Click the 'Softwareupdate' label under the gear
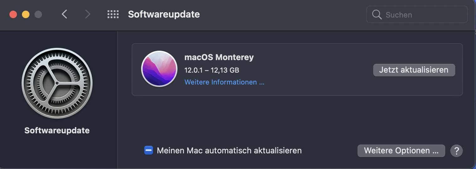Screen dimensions: 476x169 coord(57,131)
